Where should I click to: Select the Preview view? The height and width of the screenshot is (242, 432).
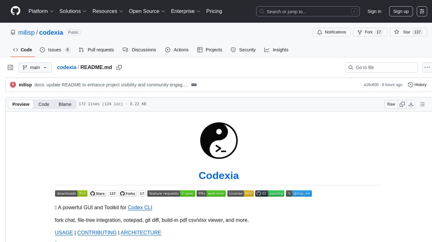pyautogui.click(x=21, y=104)
